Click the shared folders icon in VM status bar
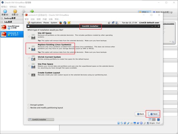 [x=132, y=123]
